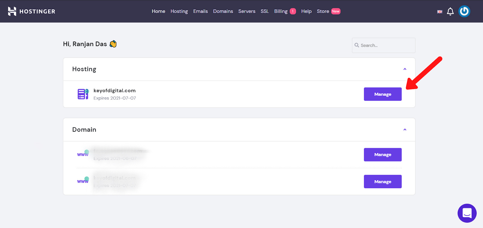Open the Store menu

click(x=323, y=11)
